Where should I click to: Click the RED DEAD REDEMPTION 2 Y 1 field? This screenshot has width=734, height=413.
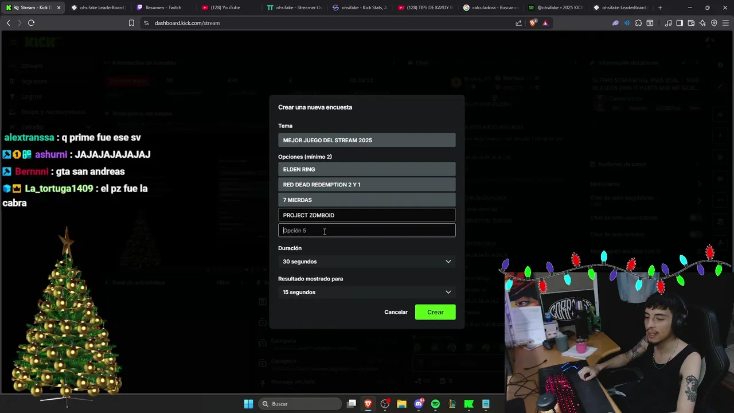[x=367, y=185]
